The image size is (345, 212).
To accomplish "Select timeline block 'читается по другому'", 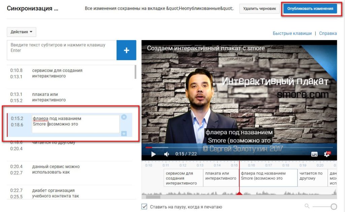I will [x=311, y=176].
